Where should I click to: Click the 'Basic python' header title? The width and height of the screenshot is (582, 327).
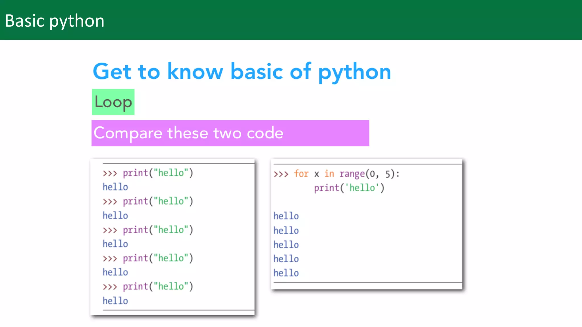point(55,21)
